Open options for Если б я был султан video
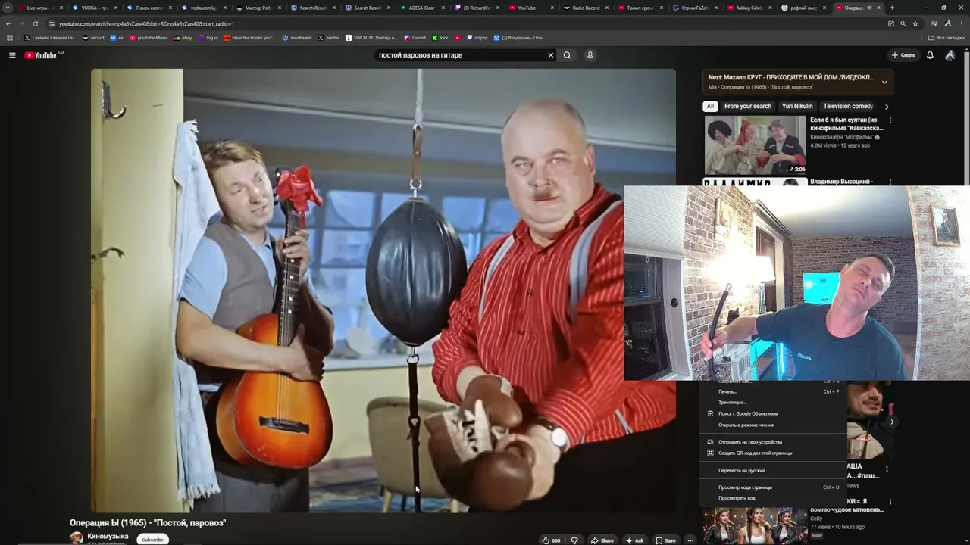This screenshot has width=970, height=545. [890, 120]
